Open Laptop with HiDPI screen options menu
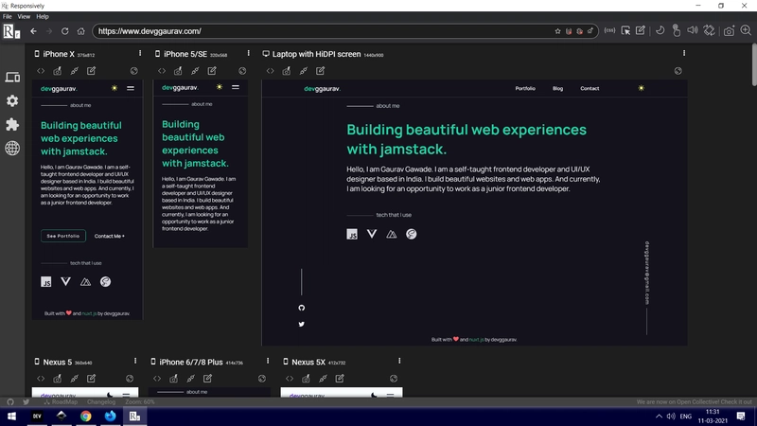757x426 pixels. tap(683, 53)
